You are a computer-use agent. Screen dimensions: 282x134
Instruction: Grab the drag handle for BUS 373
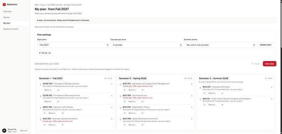tap(120, 85)
